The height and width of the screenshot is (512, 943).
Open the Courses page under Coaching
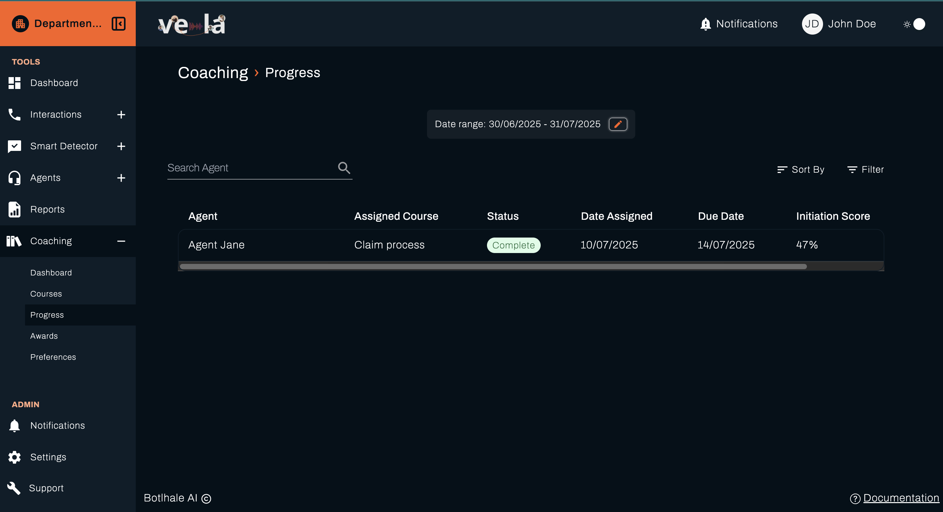(46, 294)
